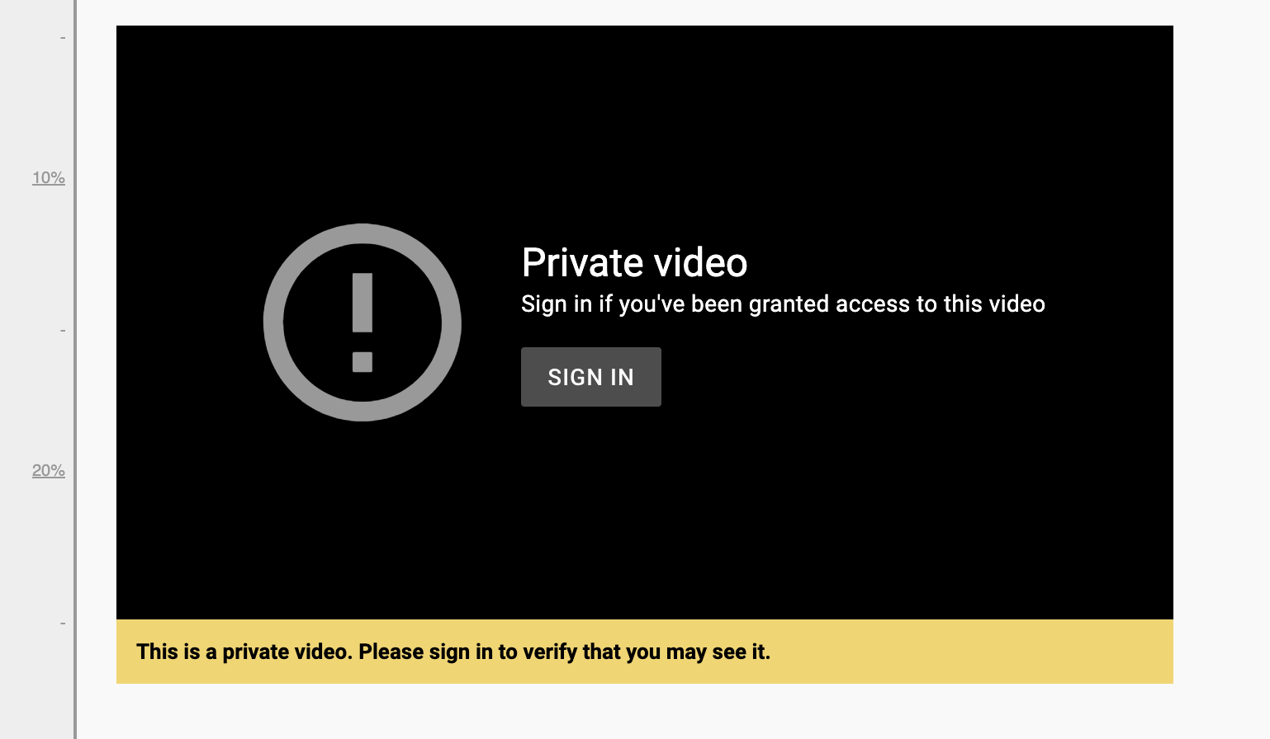Select the "Private video" heading
This screenshot has height=739, width=1270.
click(x=634, y=263)
